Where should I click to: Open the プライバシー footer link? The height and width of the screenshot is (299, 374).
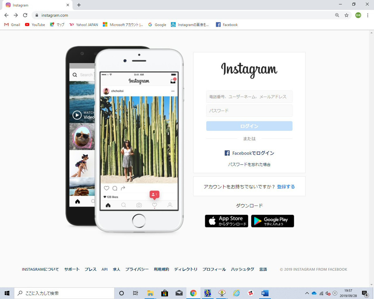pyautogui.click(x=137, y=269)
